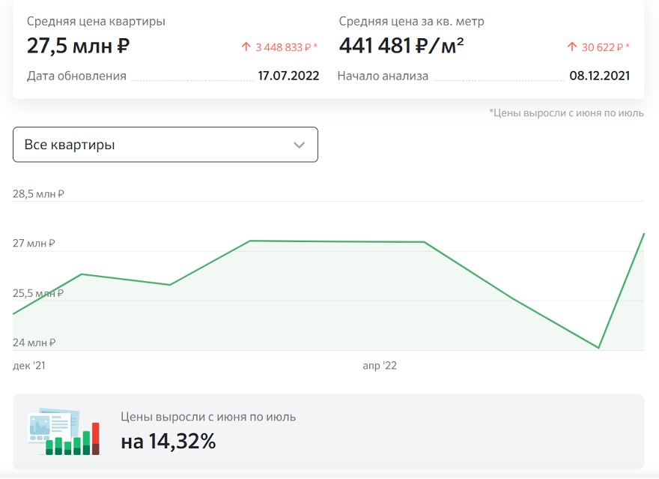Open the 'Все квартиры' dropdown
The image size is (659, 479).
[165, 145]
